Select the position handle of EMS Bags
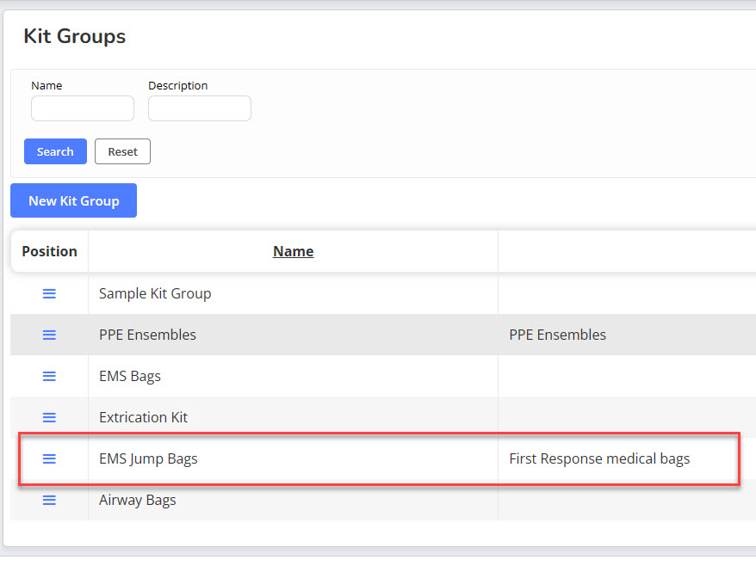 (x=49, y=376)
